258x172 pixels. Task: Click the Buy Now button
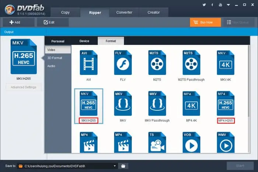205,22
